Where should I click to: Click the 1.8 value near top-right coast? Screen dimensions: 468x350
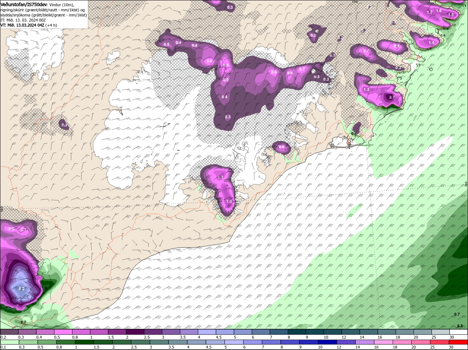(x=451, y=15)
